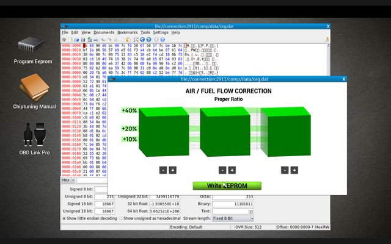Click minus button under the first bar

click(x=163, y=170)
